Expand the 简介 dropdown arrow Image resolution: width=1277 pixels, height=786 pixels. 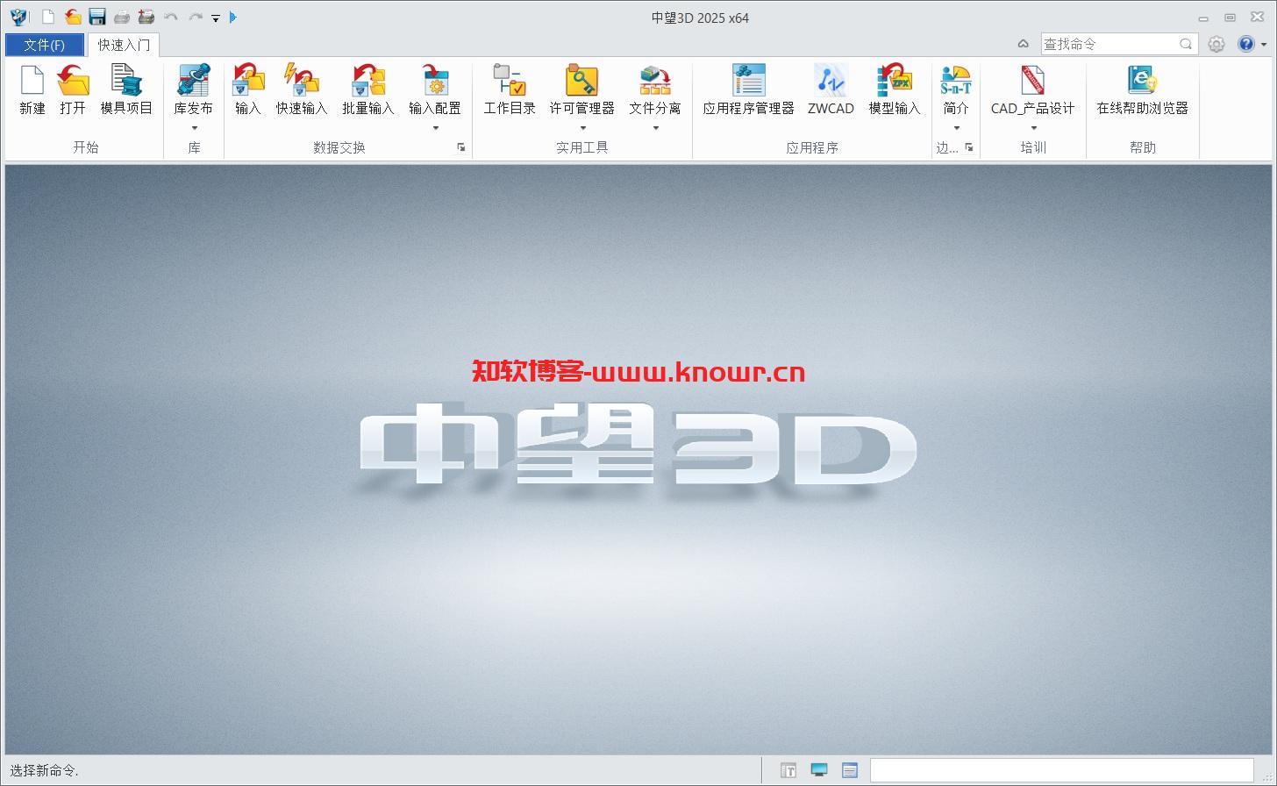pos(956,128)
